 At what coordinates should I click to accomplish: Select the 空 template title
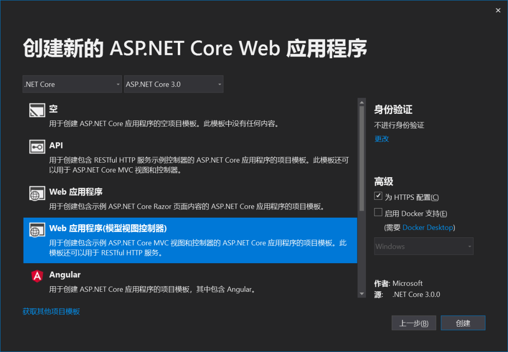pyautogui.click(x=54, y=109)
